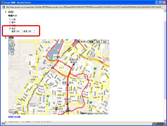Click the Ultra marker near 大順一路

click(x=55, y=110)
